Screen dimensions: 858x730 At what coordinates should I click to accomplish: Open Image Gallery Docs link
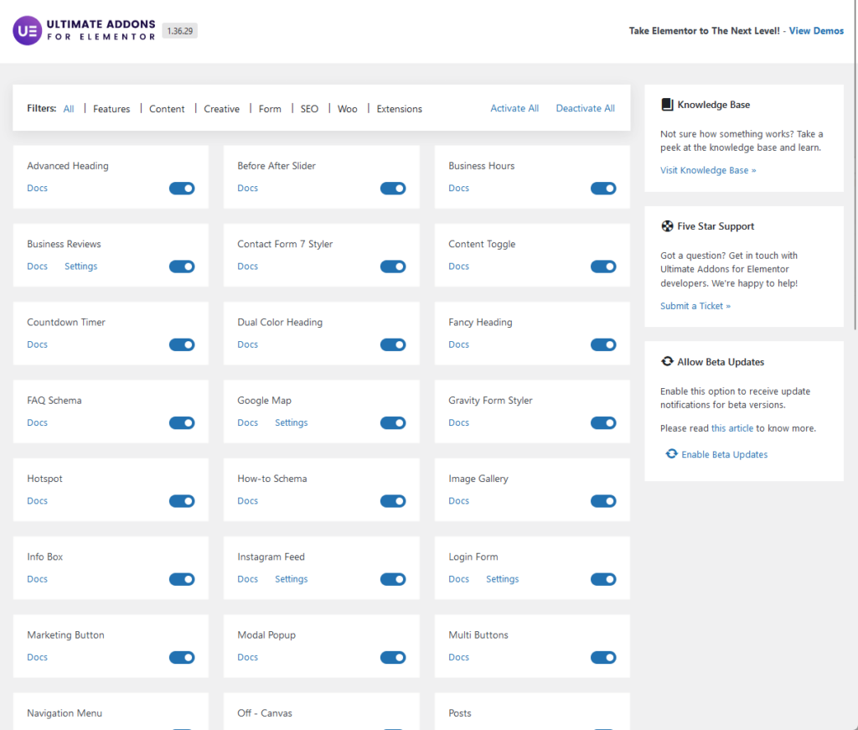[458, 500]
